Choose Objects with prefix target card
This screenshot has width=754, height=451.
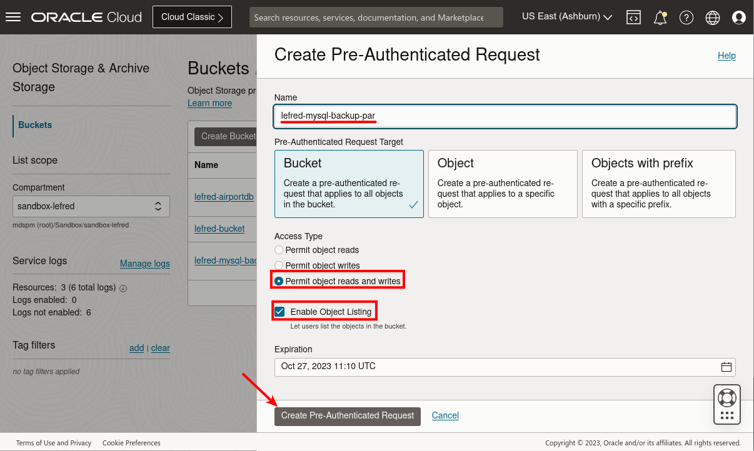pyautogui.click(x=658, y=184)
